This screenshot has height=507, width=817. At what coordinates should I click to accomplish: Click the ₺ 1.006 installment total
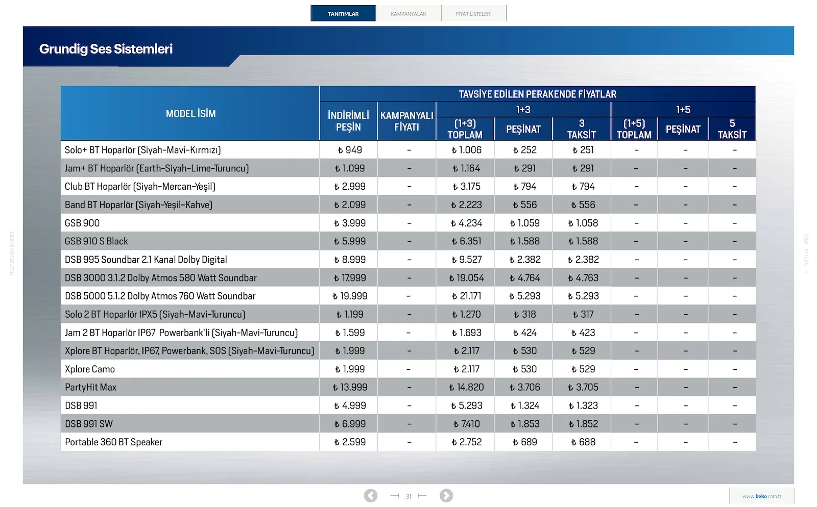click(x=466, y=150)
